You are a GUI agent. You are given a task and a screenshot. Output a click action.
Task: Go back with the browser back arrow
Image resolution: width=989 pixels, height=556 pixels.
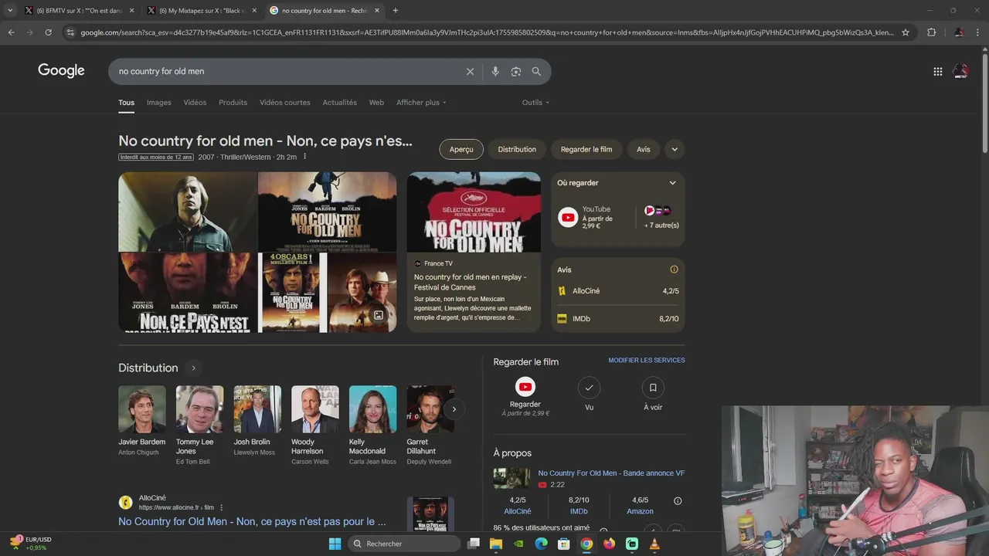(11, 32)
